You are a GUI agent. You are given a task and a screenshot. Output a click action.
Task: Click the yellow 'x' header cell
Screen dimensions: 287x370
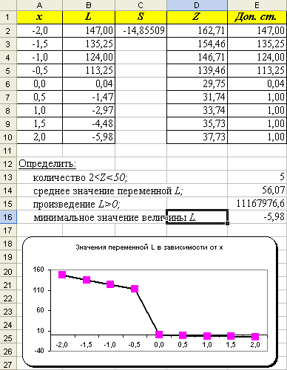[39, 17]
